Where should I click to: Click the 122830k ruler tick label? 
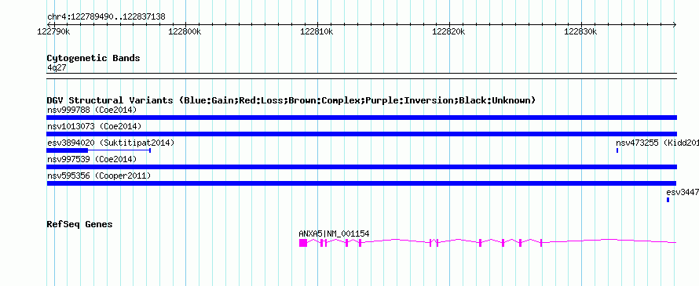click(580, 31)
